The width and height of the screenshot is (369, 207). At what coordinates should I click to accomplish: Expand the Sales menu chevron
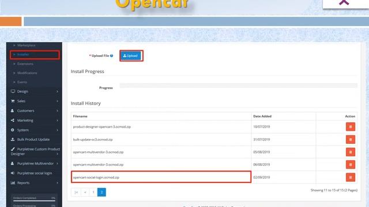pyautogui.click(x=57, y=101)
